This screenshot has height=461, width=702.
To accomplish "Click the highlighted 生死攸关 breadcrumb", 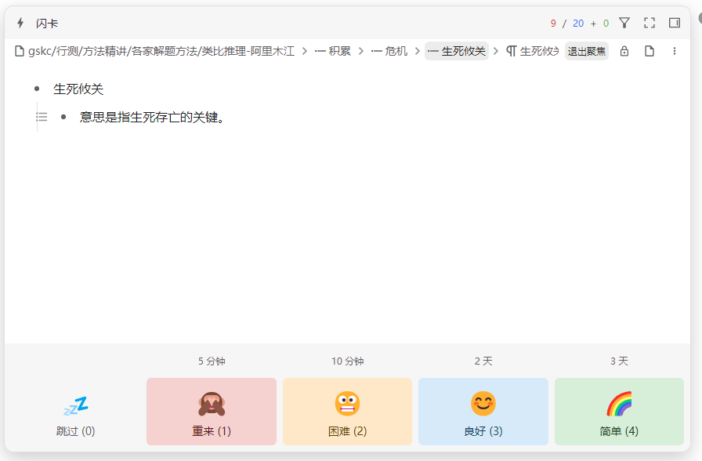I will pyautogui.click(x=457, y=51).
